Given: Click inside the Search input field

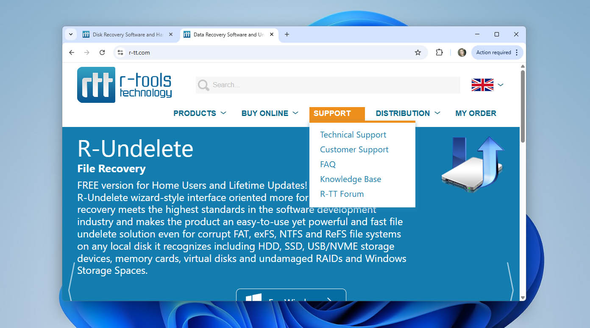Looking at the screenshot, I should [326, 85].
